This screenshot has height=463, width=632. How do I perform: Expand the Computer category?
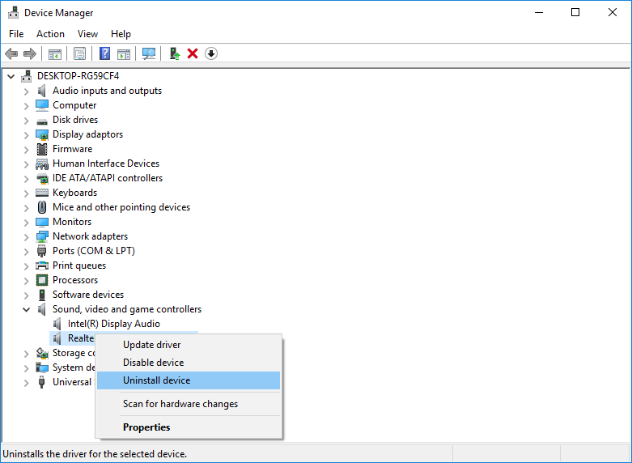click(26, 106)
